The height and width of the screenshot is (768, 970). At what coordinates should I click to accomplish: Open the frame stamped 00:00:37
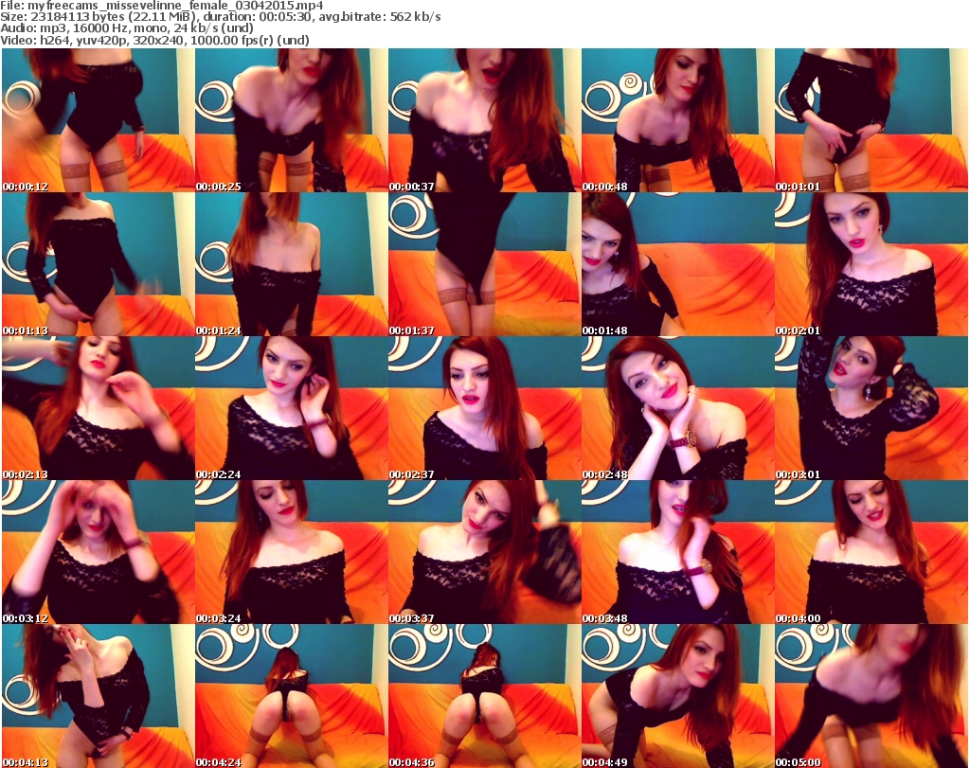click(x=484, y=120)
